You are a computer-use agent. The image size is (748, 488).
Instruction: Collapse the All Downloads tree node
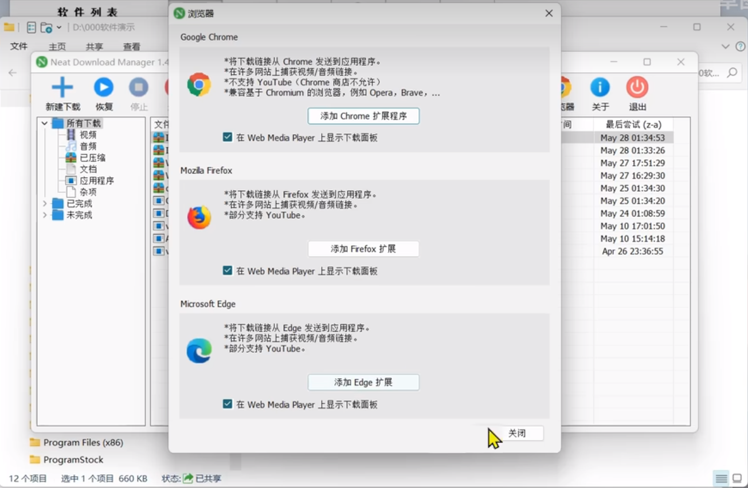click(x=45, y=123)
